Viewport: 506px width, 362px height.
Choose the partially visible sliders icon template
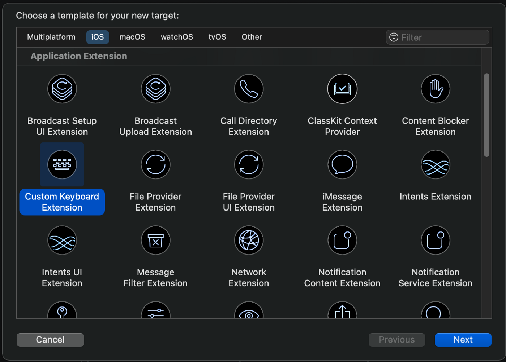[155, 310]
